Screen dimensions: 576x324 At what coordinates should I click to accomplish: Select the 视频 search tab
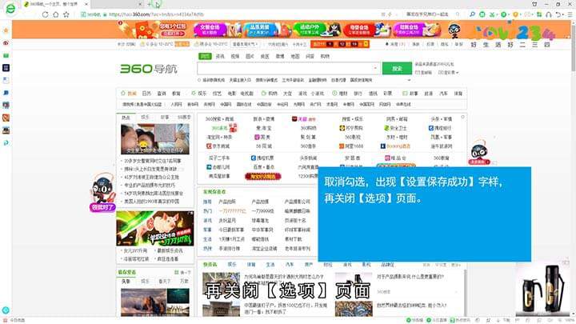pos(234,56)
